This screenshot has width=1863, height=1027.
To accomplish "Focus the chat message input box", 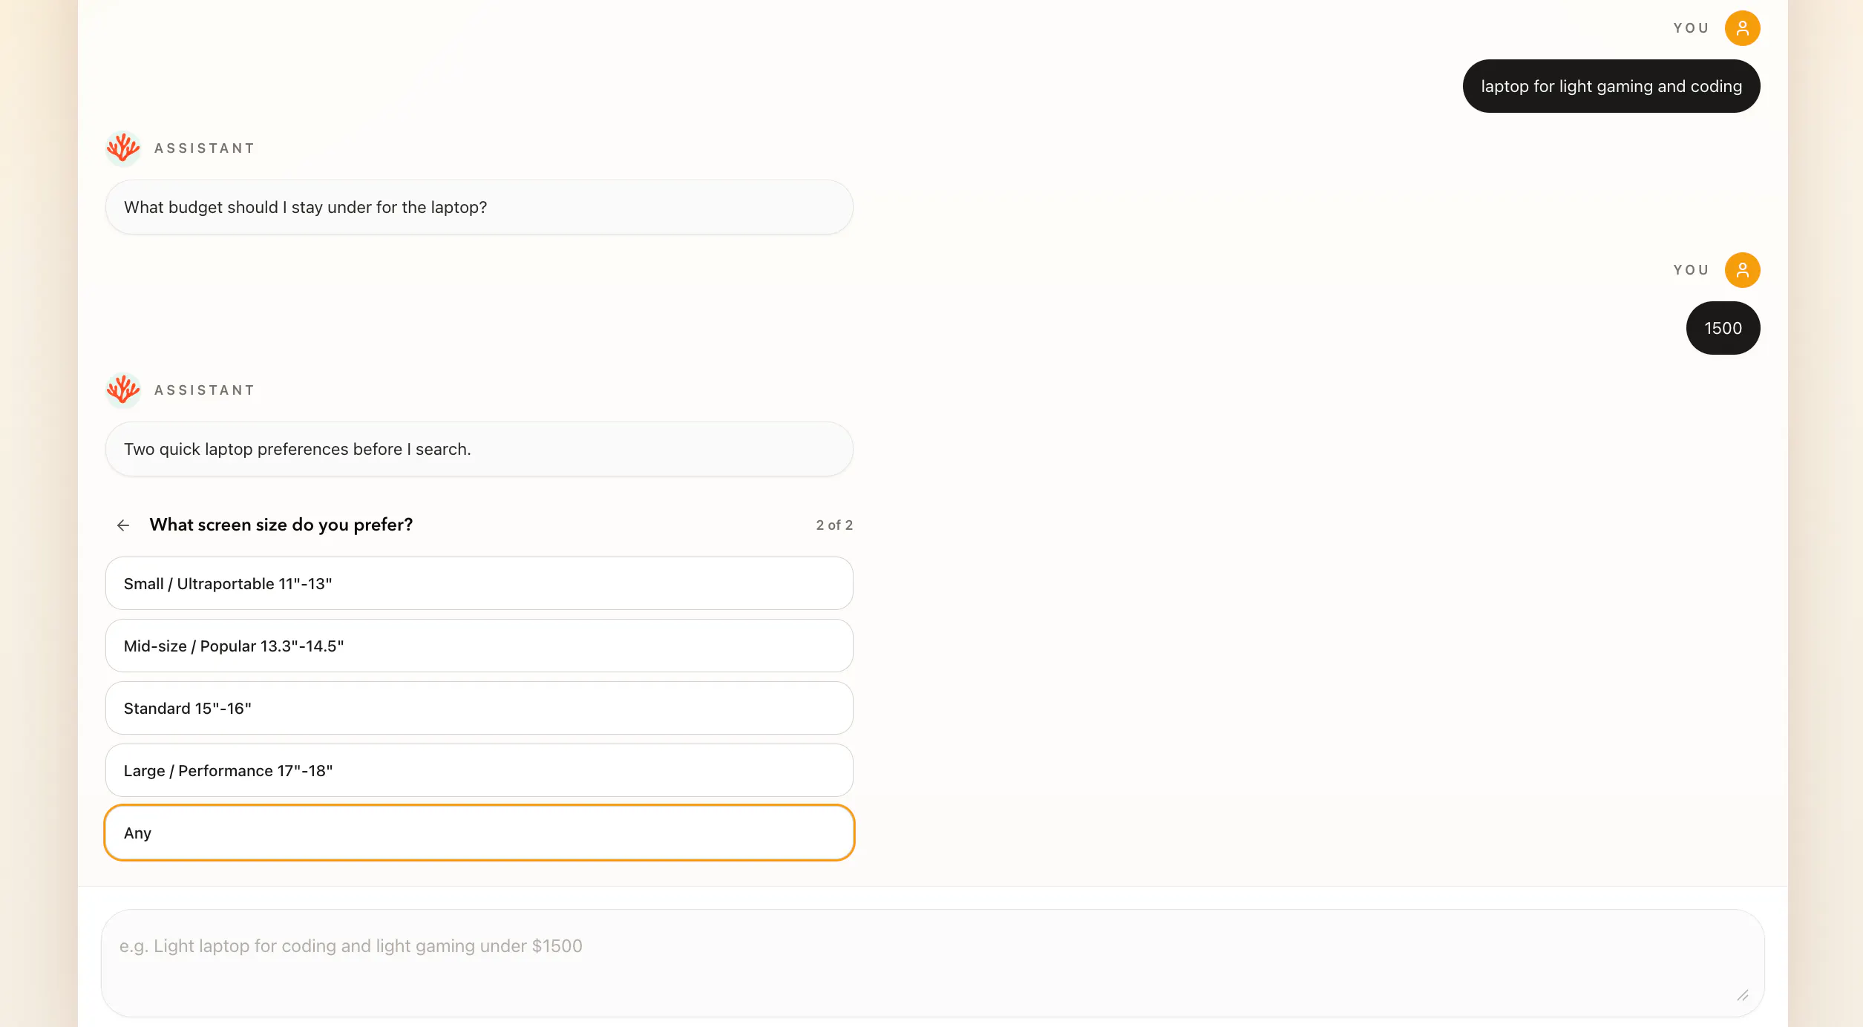I will point(932,963).
